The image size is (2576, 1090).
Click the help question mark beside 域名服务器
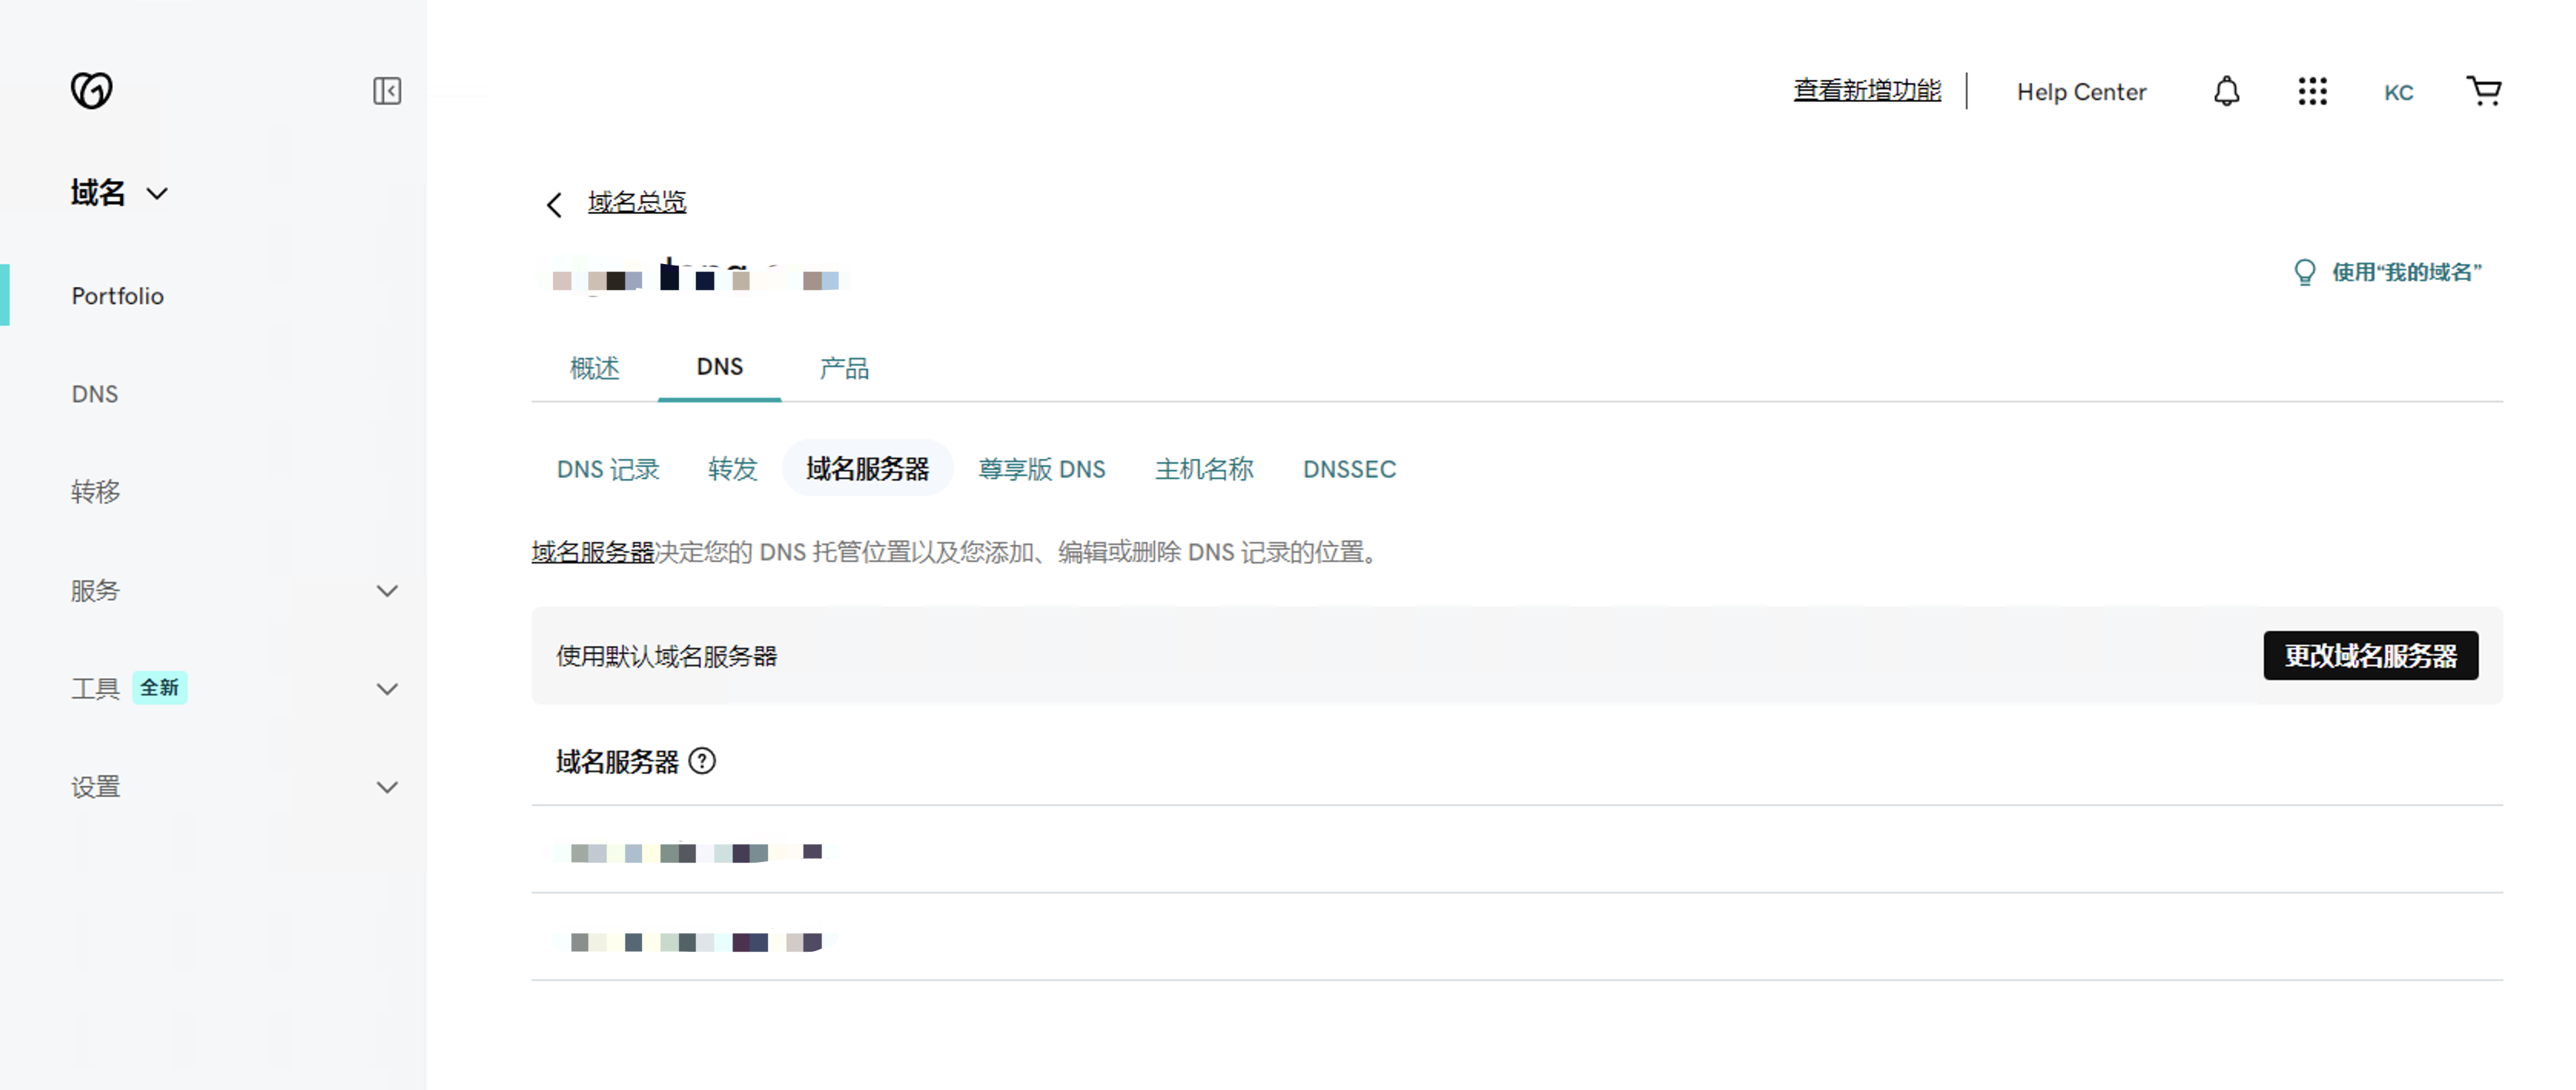[x=702, y=761]
